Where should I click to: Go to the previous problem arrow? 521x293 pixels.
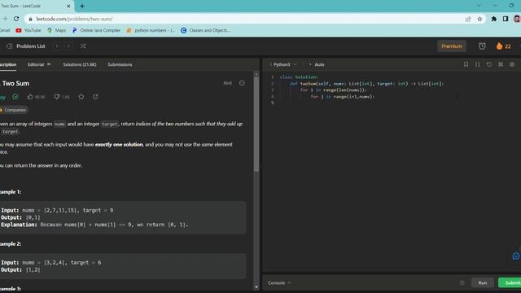[x=57, y=46]
